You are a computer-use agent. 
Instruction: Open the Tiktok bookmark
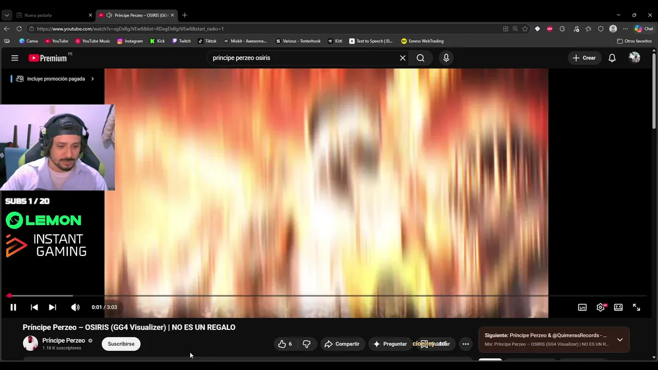pos(207,41)
